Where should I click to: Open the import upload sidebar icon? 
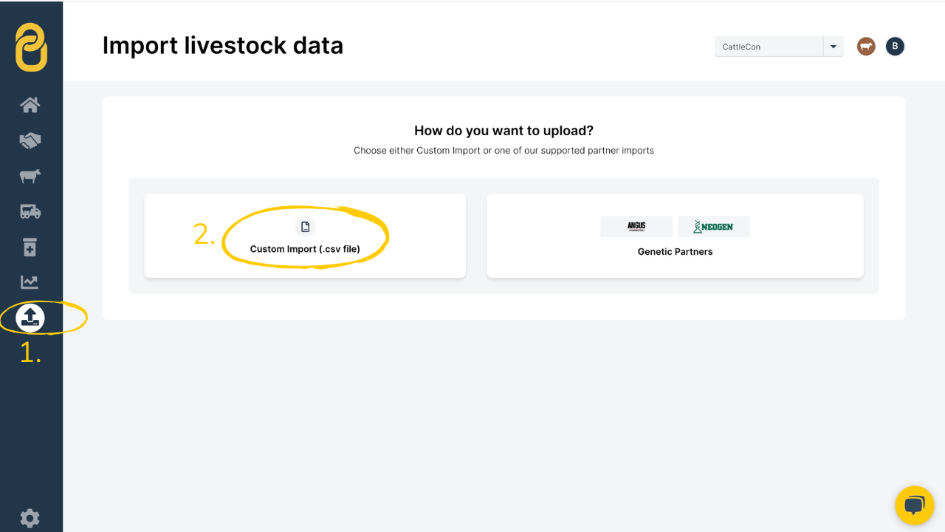30,318
